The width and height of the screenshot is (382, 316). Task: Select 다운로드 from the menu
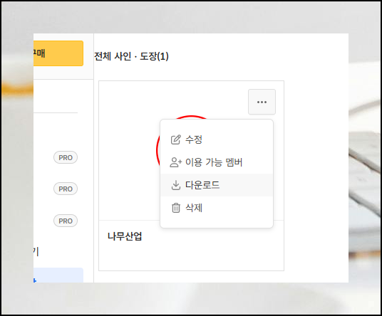tap(217, 185)
